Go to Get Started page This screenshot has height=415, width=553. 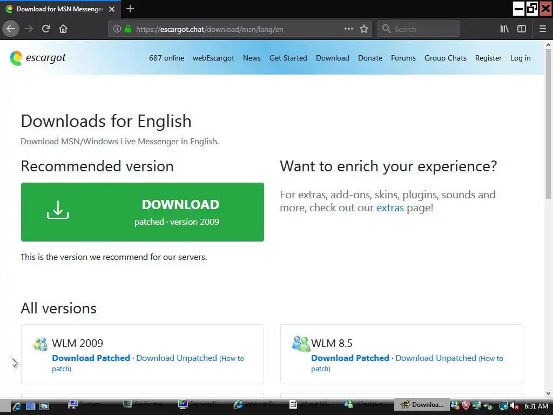288,58
